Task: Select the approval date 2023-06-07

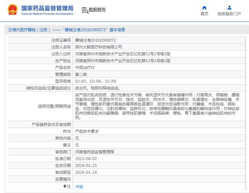Action: (86, 159)
